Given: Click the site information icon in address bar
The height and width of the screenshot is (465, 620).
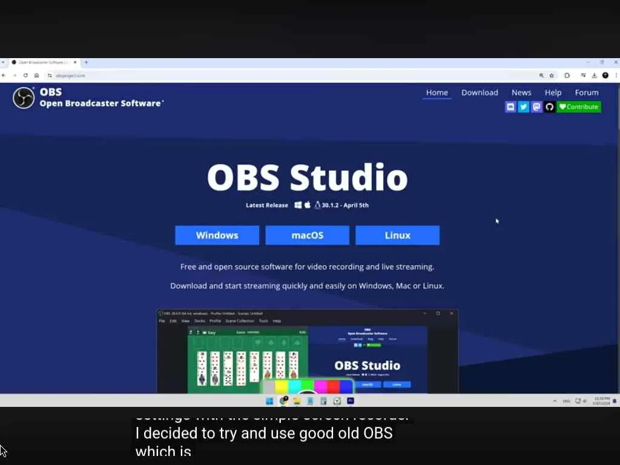Looking at the screenshot, I should point(50,75).
